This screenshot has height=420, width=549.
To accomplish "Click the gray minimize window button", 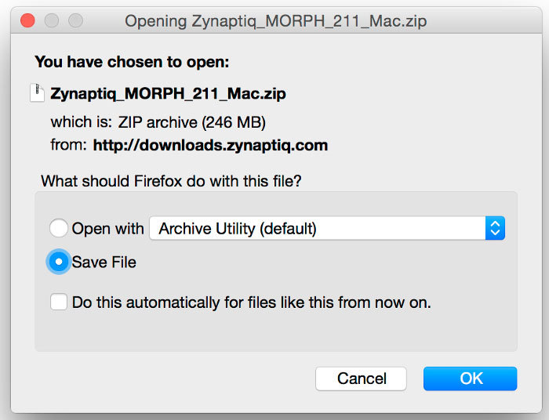I will [x=52, y=20].
